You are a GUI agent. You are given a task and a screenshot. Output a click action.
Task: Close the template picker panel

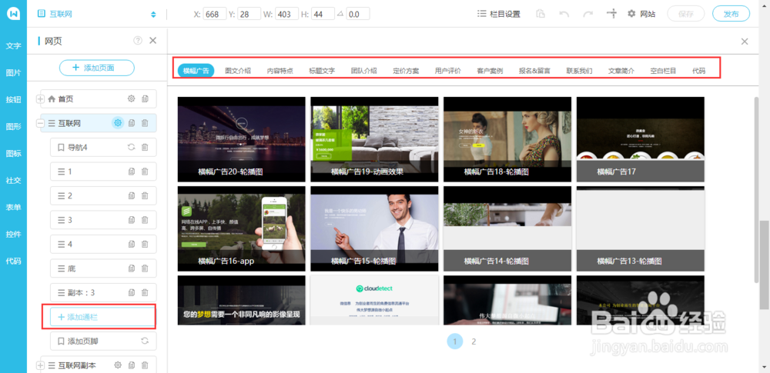[x=745, y=42]
